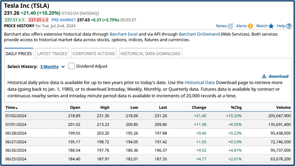
Task: Click the Watch link label
Action: coord(262,26)
